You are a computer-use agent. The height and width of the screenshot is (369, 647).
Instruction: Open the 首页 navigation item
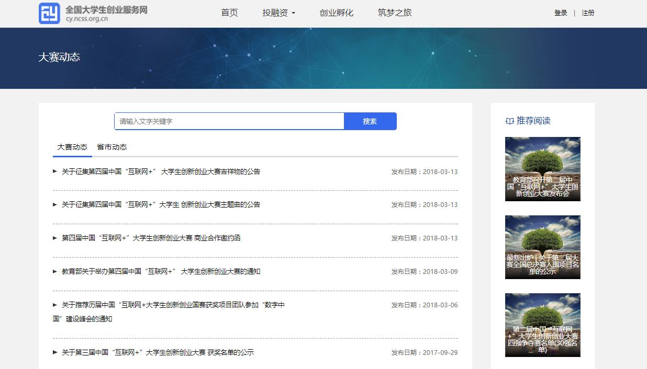[229, 13]
